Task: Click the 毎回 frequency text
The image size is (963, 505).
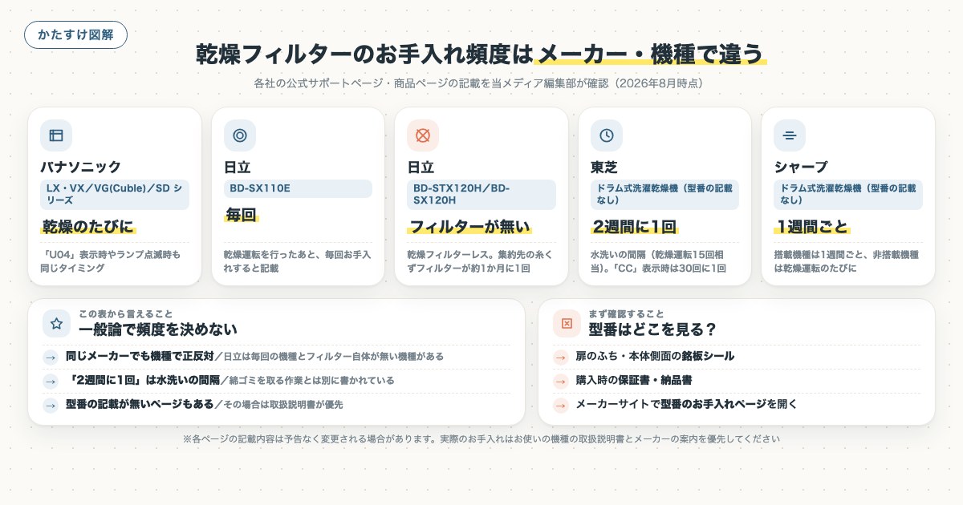Action: coord(240,215)
